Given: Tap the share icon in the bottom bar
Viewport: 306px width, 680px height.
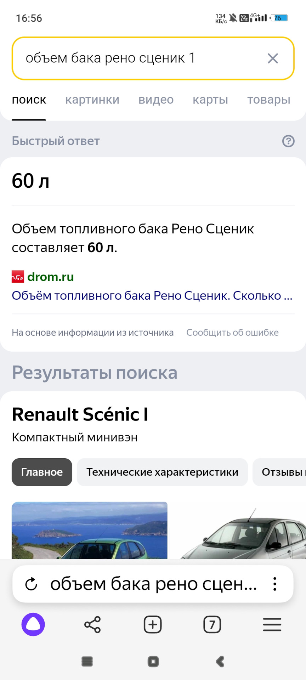Looking at the screenshot, I should [92, 624].
